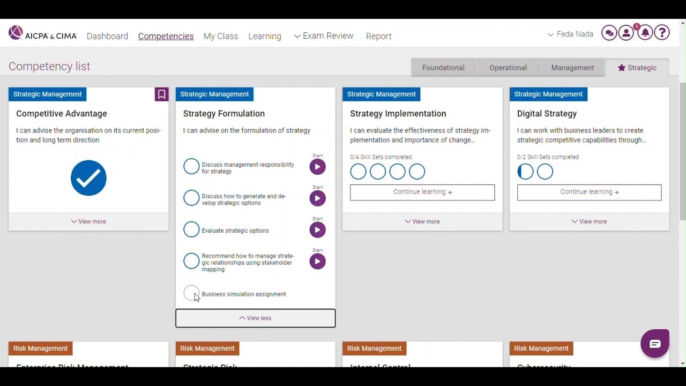The width and height of the screenshot is (686, 386).
Task: Click Strategic Management tag on Strategy Implementation card
Action: coord(382,94)
